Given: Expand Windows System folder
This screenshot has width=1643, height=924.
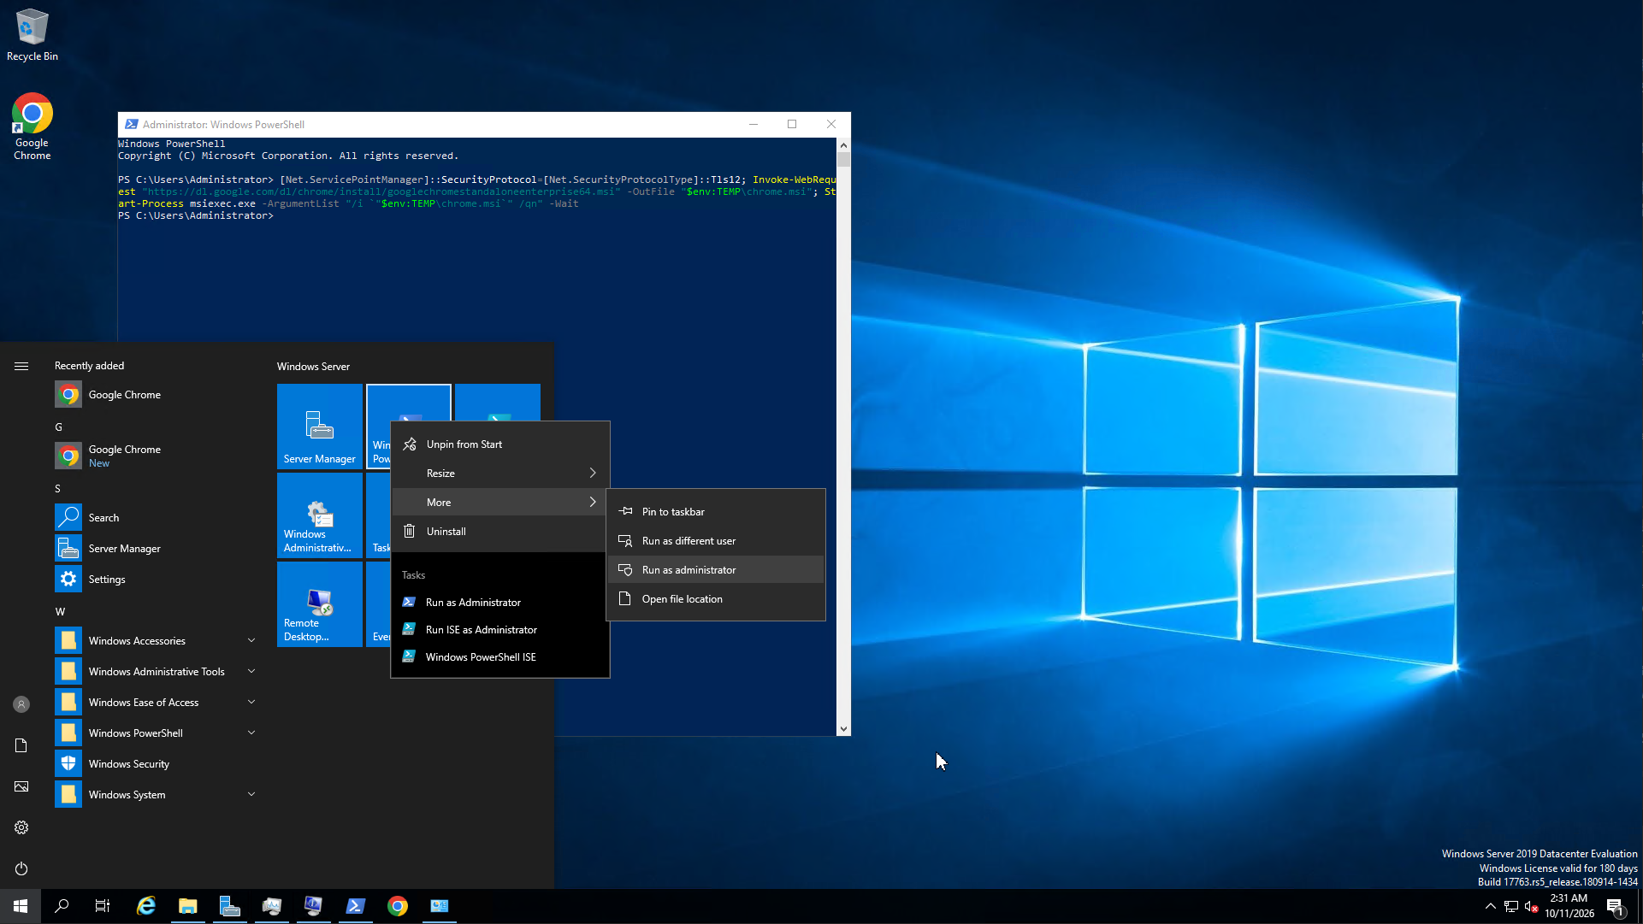Looking at the screenshot, I should [154, 795].
